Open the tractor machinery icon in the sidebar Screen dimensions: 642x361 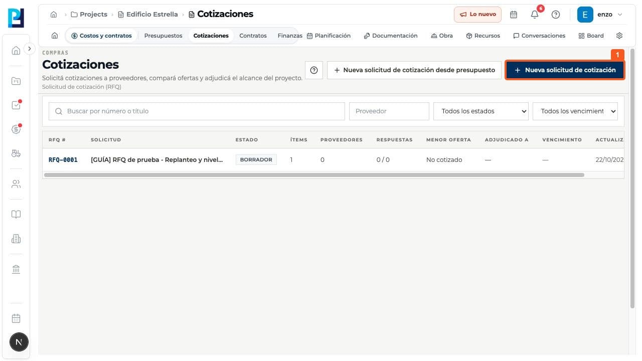16,154
